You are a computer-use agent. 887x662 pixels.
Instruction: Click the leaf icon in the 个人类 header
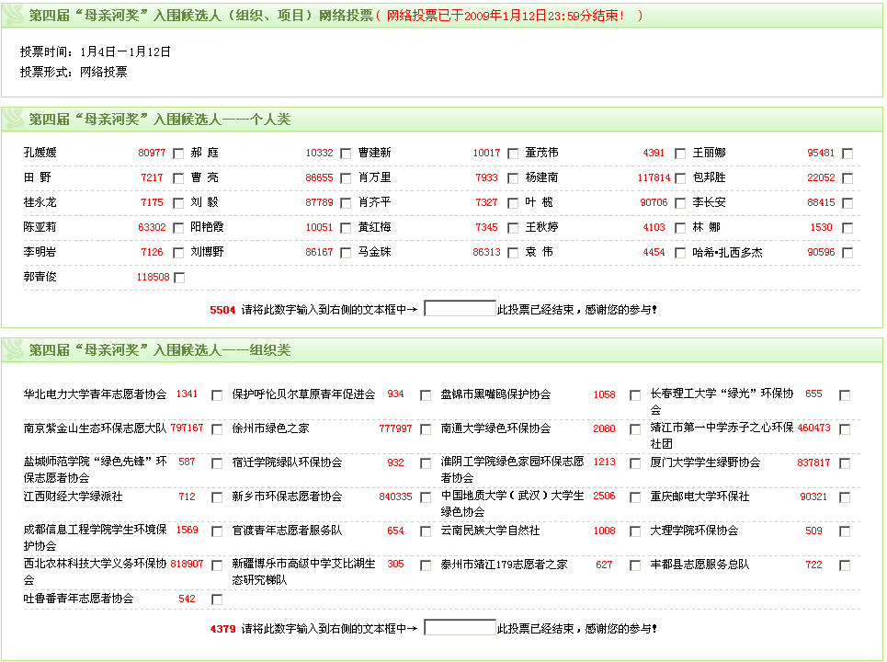15,120
